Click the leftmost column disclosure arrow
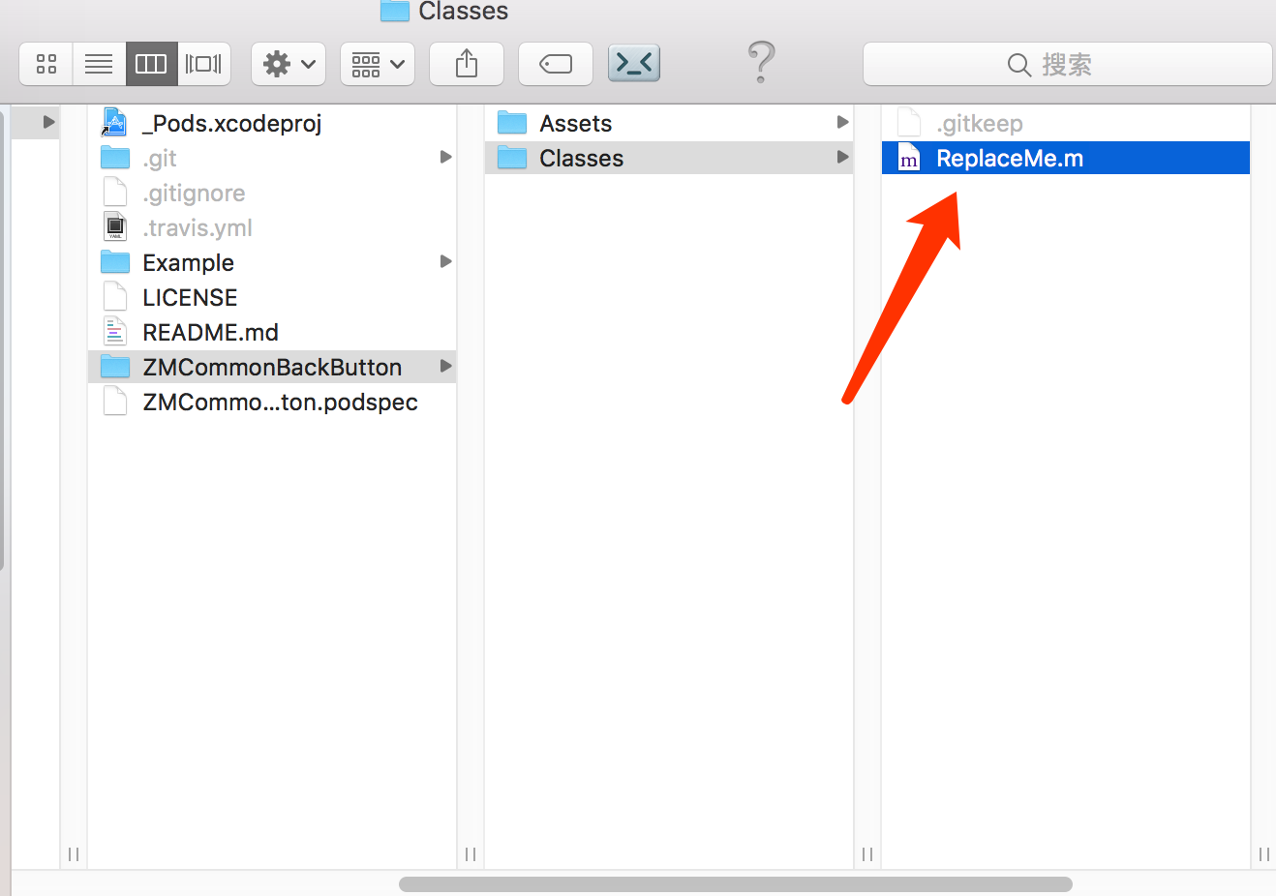The width and height of the screenshot is (1276, 896). click(x=48, y=122)
